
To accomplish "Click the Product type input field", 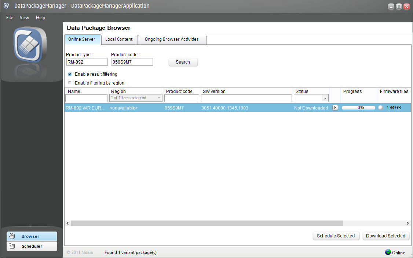I will [x=87, y=62].
